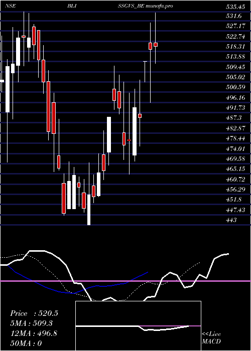
Task: Click the 482.87 price axis label
Action: [x=235, y=128]
